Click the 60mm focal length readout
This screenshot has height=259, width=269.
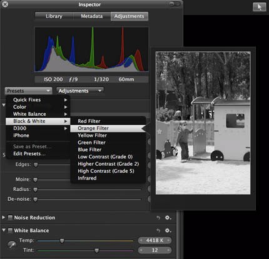pos(126,79)
